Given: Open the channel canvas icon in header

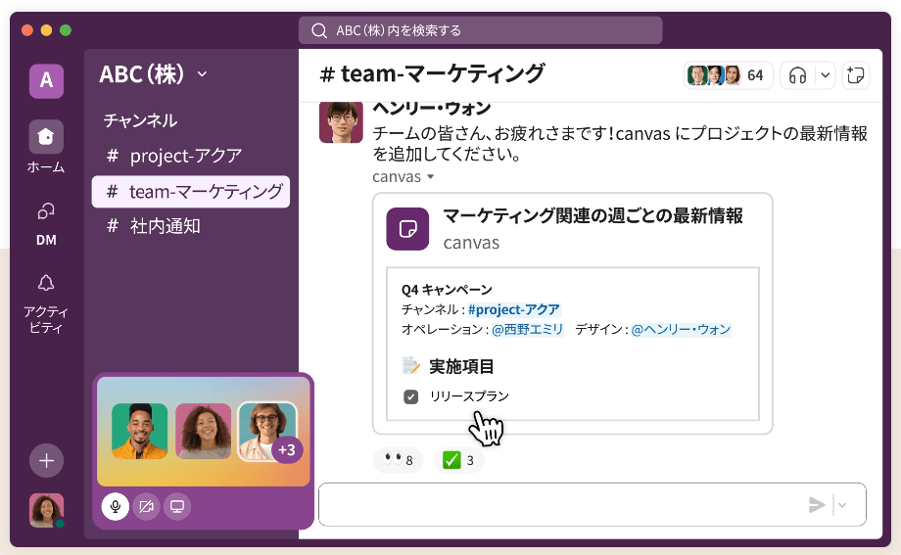Looking at the screenshot, I should point(856,75).
